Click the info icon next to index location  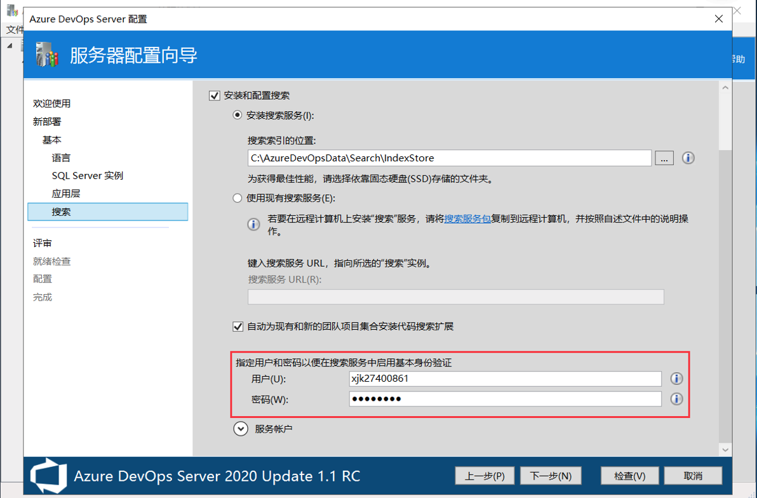click(x=688, y=158)
